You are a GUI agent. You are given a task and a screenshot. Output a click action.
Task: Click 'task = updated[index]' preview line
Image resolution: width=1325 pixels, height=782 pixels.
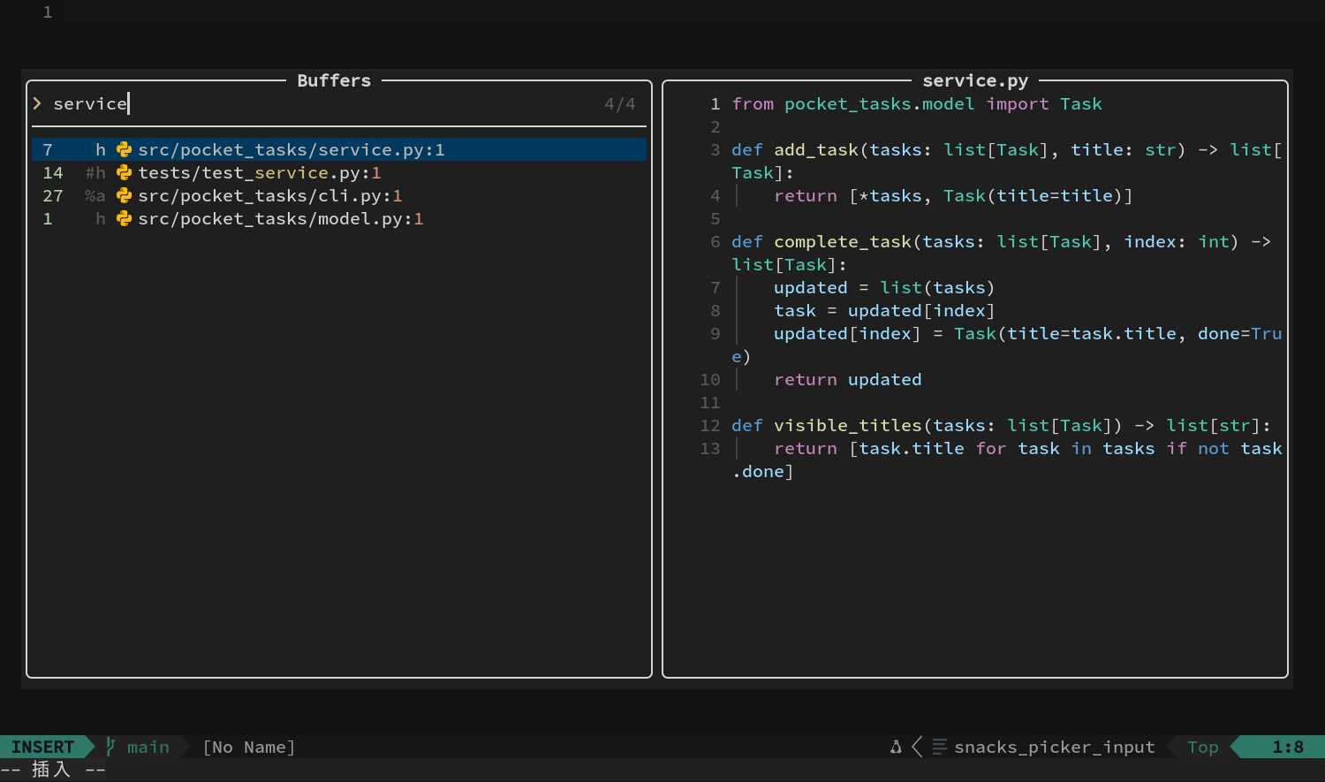884,310
